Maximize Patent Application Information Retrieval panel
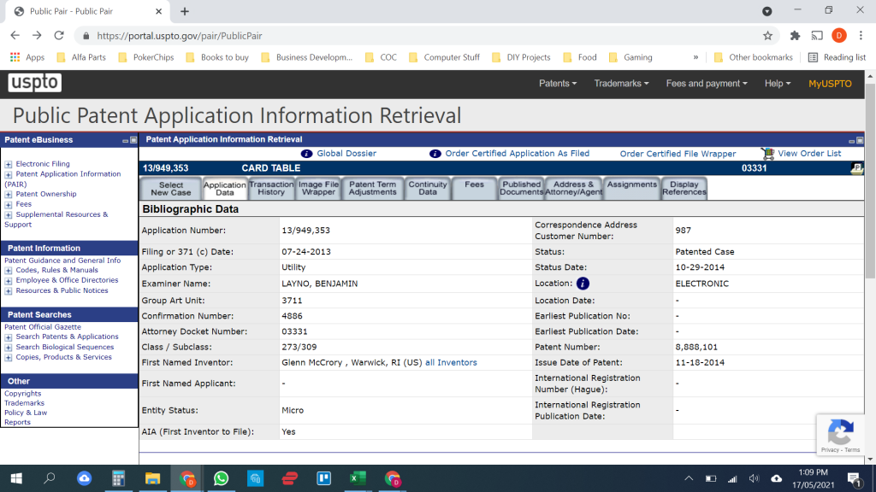Viewport: 876px width, 492px height. tap(860, 140)
